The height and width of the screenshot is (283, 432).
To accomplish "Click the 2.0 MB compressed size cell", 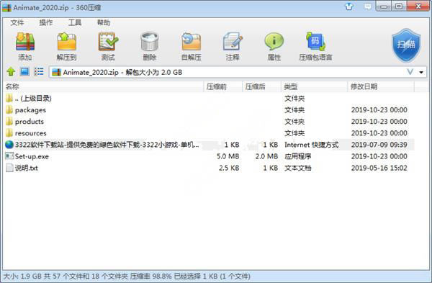I will pos(266,156).
